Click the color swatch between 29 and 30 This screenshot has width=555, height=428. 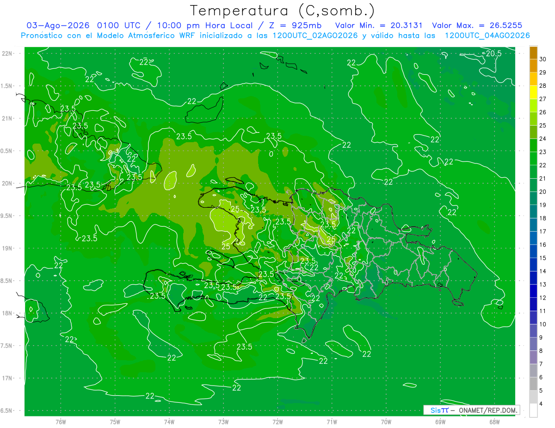click(533, 66)
